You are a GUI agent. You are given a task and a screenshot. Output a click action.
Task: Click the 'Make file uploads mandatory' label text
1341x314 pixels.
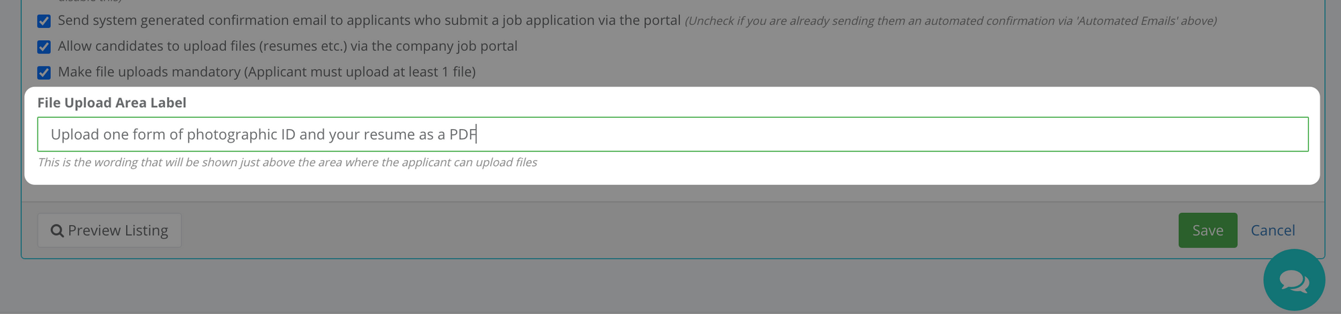click(x=267, y=72)
